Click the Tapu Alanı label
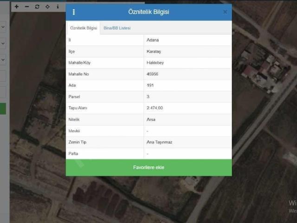The height and width of the screenshot is (223, 297). (x=78, y=108)
